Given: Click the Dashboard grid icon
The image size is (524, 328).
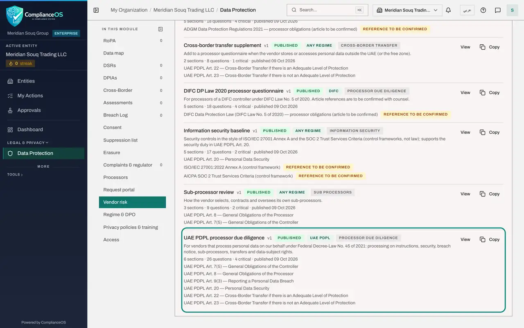Looking at the screenshot, I should [x=10, y=130].
